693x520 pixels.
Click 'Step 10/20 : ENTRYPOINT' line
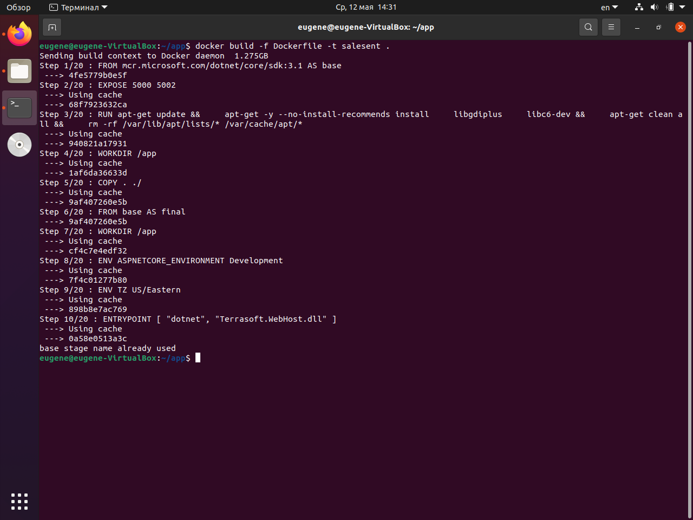[188, 319]
